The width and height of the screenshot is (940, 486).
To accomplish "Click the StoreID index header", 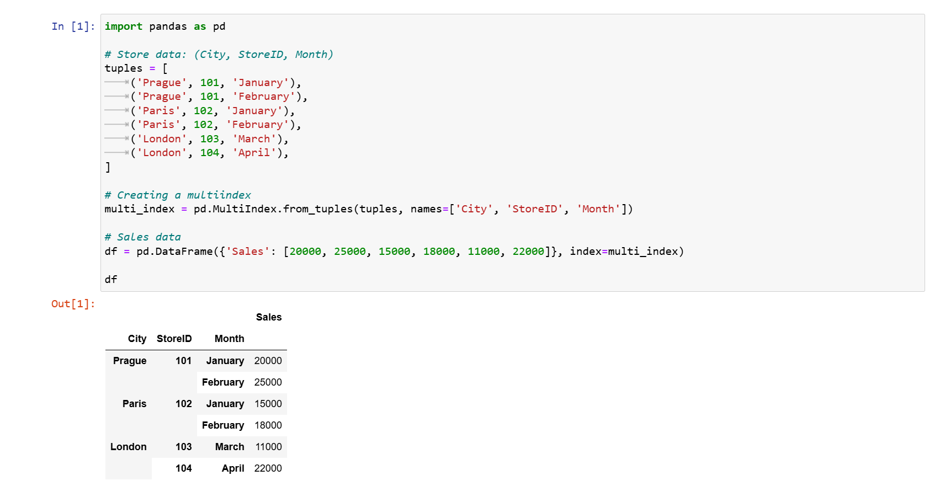I will (x=174, y=339).
